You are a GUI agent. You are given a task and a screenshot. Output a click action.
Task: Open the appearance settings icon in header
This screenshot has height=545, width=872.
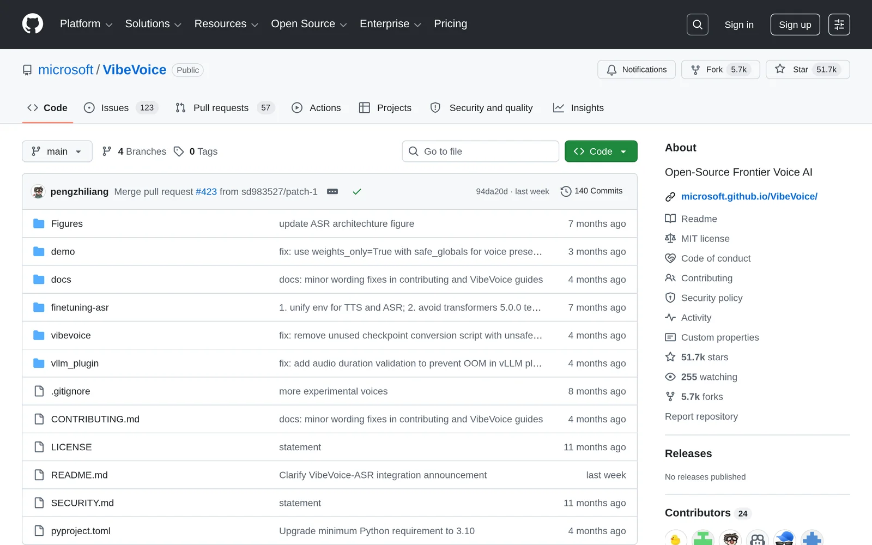click(839, 25)
